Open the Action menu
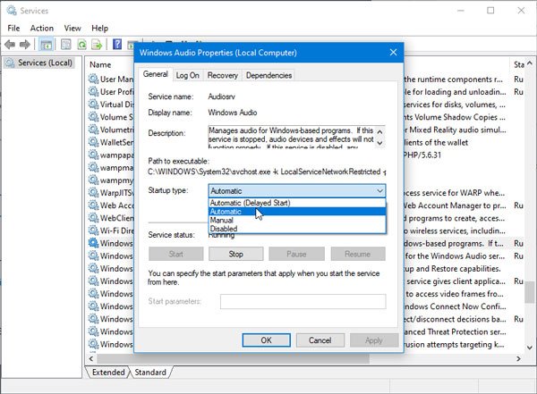The image size is (537, 394). coord(41,28)
